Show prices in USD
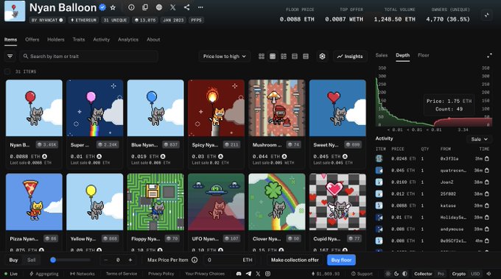 (x=475, y=274)
